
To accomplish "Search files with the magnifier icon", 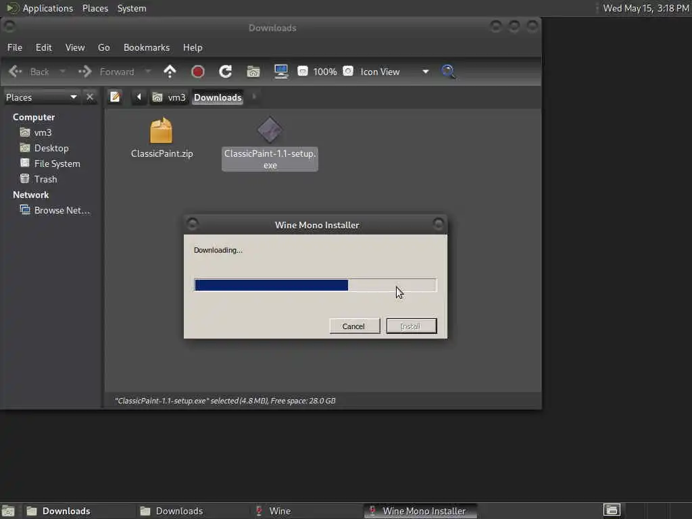I will tap(448, 72).
